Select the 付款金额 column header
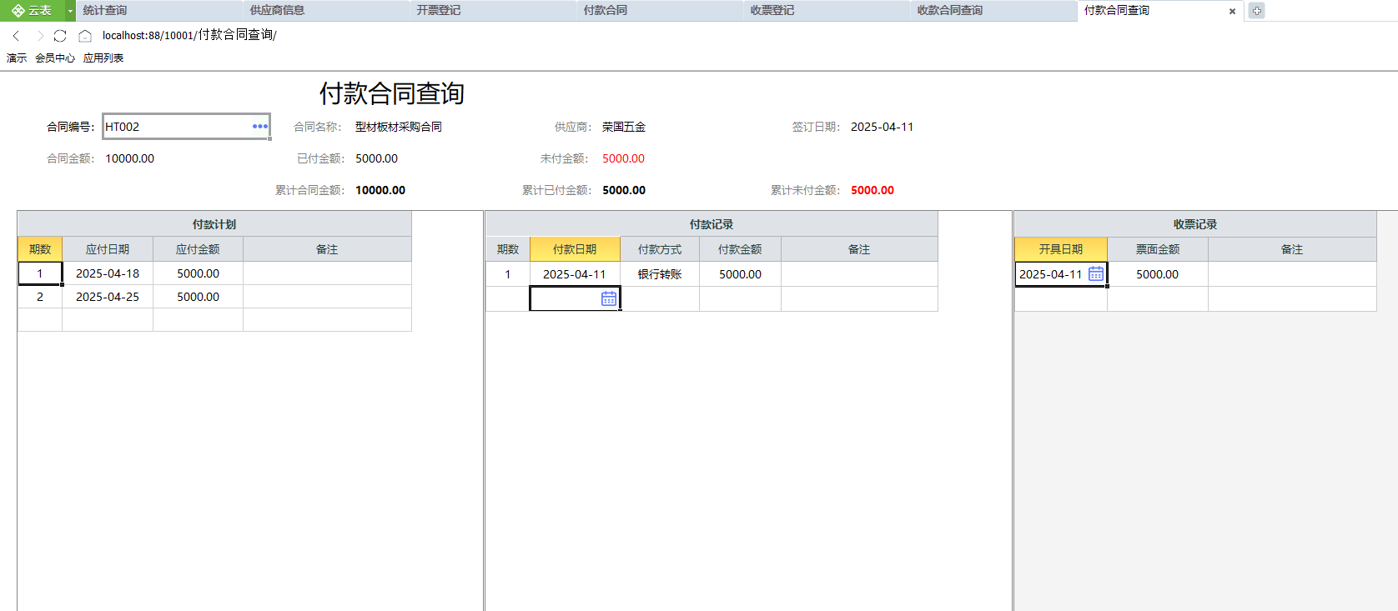 pos(740,249)
